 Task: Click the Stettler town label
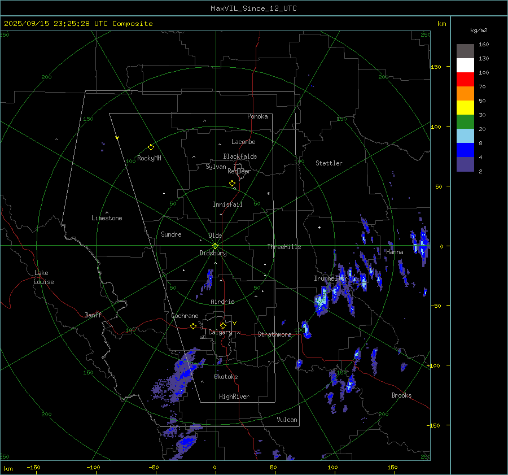point(329,163)
